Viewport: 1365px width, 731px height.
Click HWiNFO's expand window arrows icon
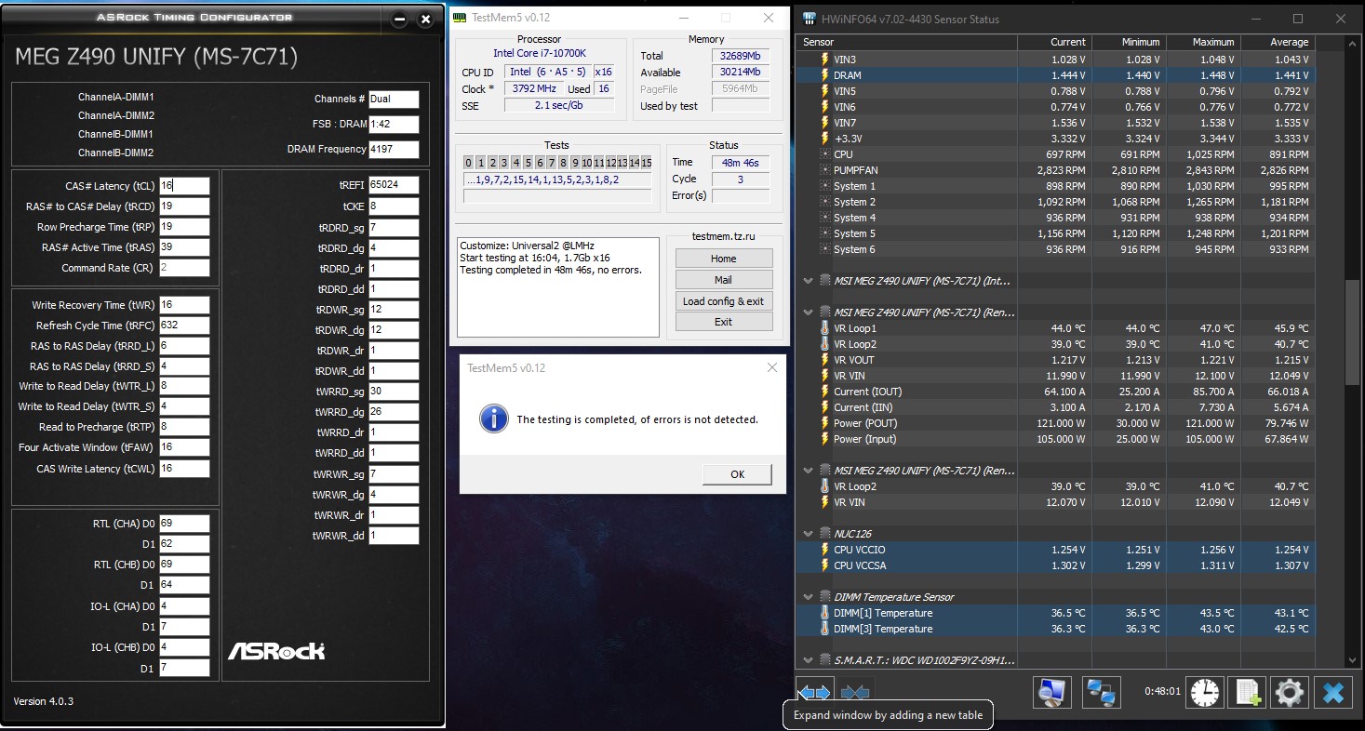pos(815,692)
